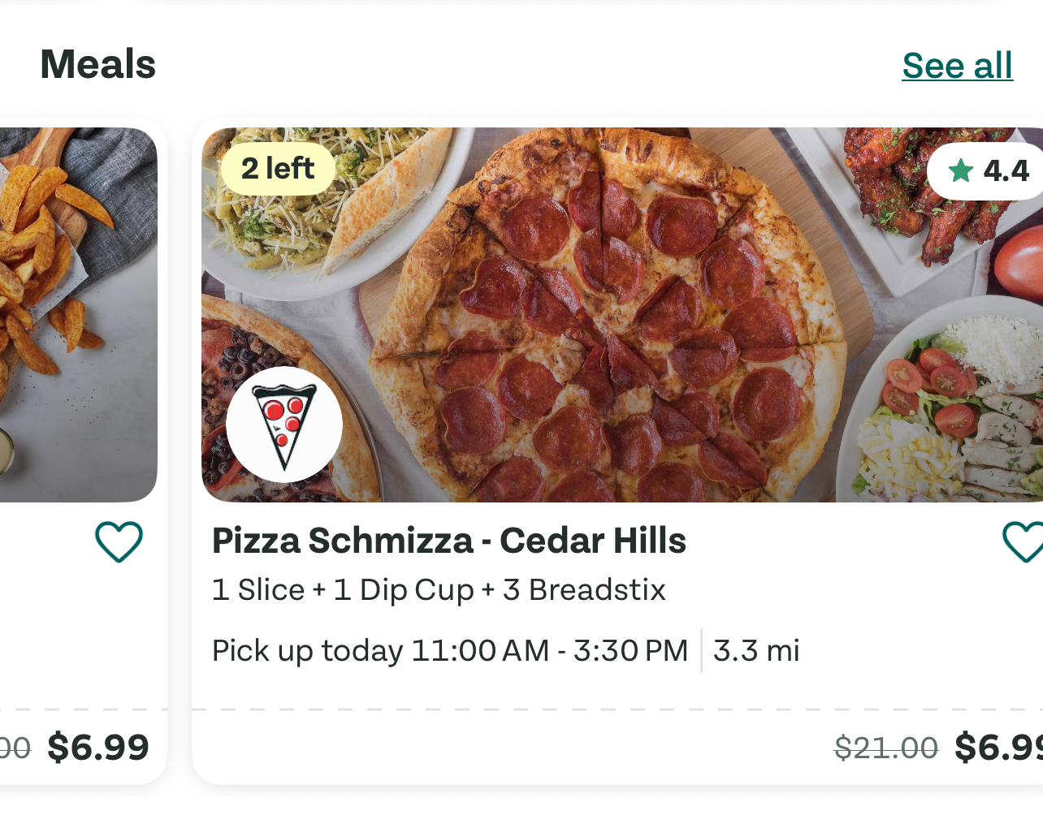Image resolution: width=1043 pixels, height=815 pixels.
Task: Click the Meals section heading
Action: tap(97, 65)
